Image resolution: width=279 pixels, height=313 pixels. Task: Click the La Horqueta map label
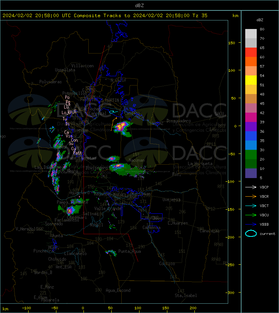pyautogui.click(x=200, y=164)
